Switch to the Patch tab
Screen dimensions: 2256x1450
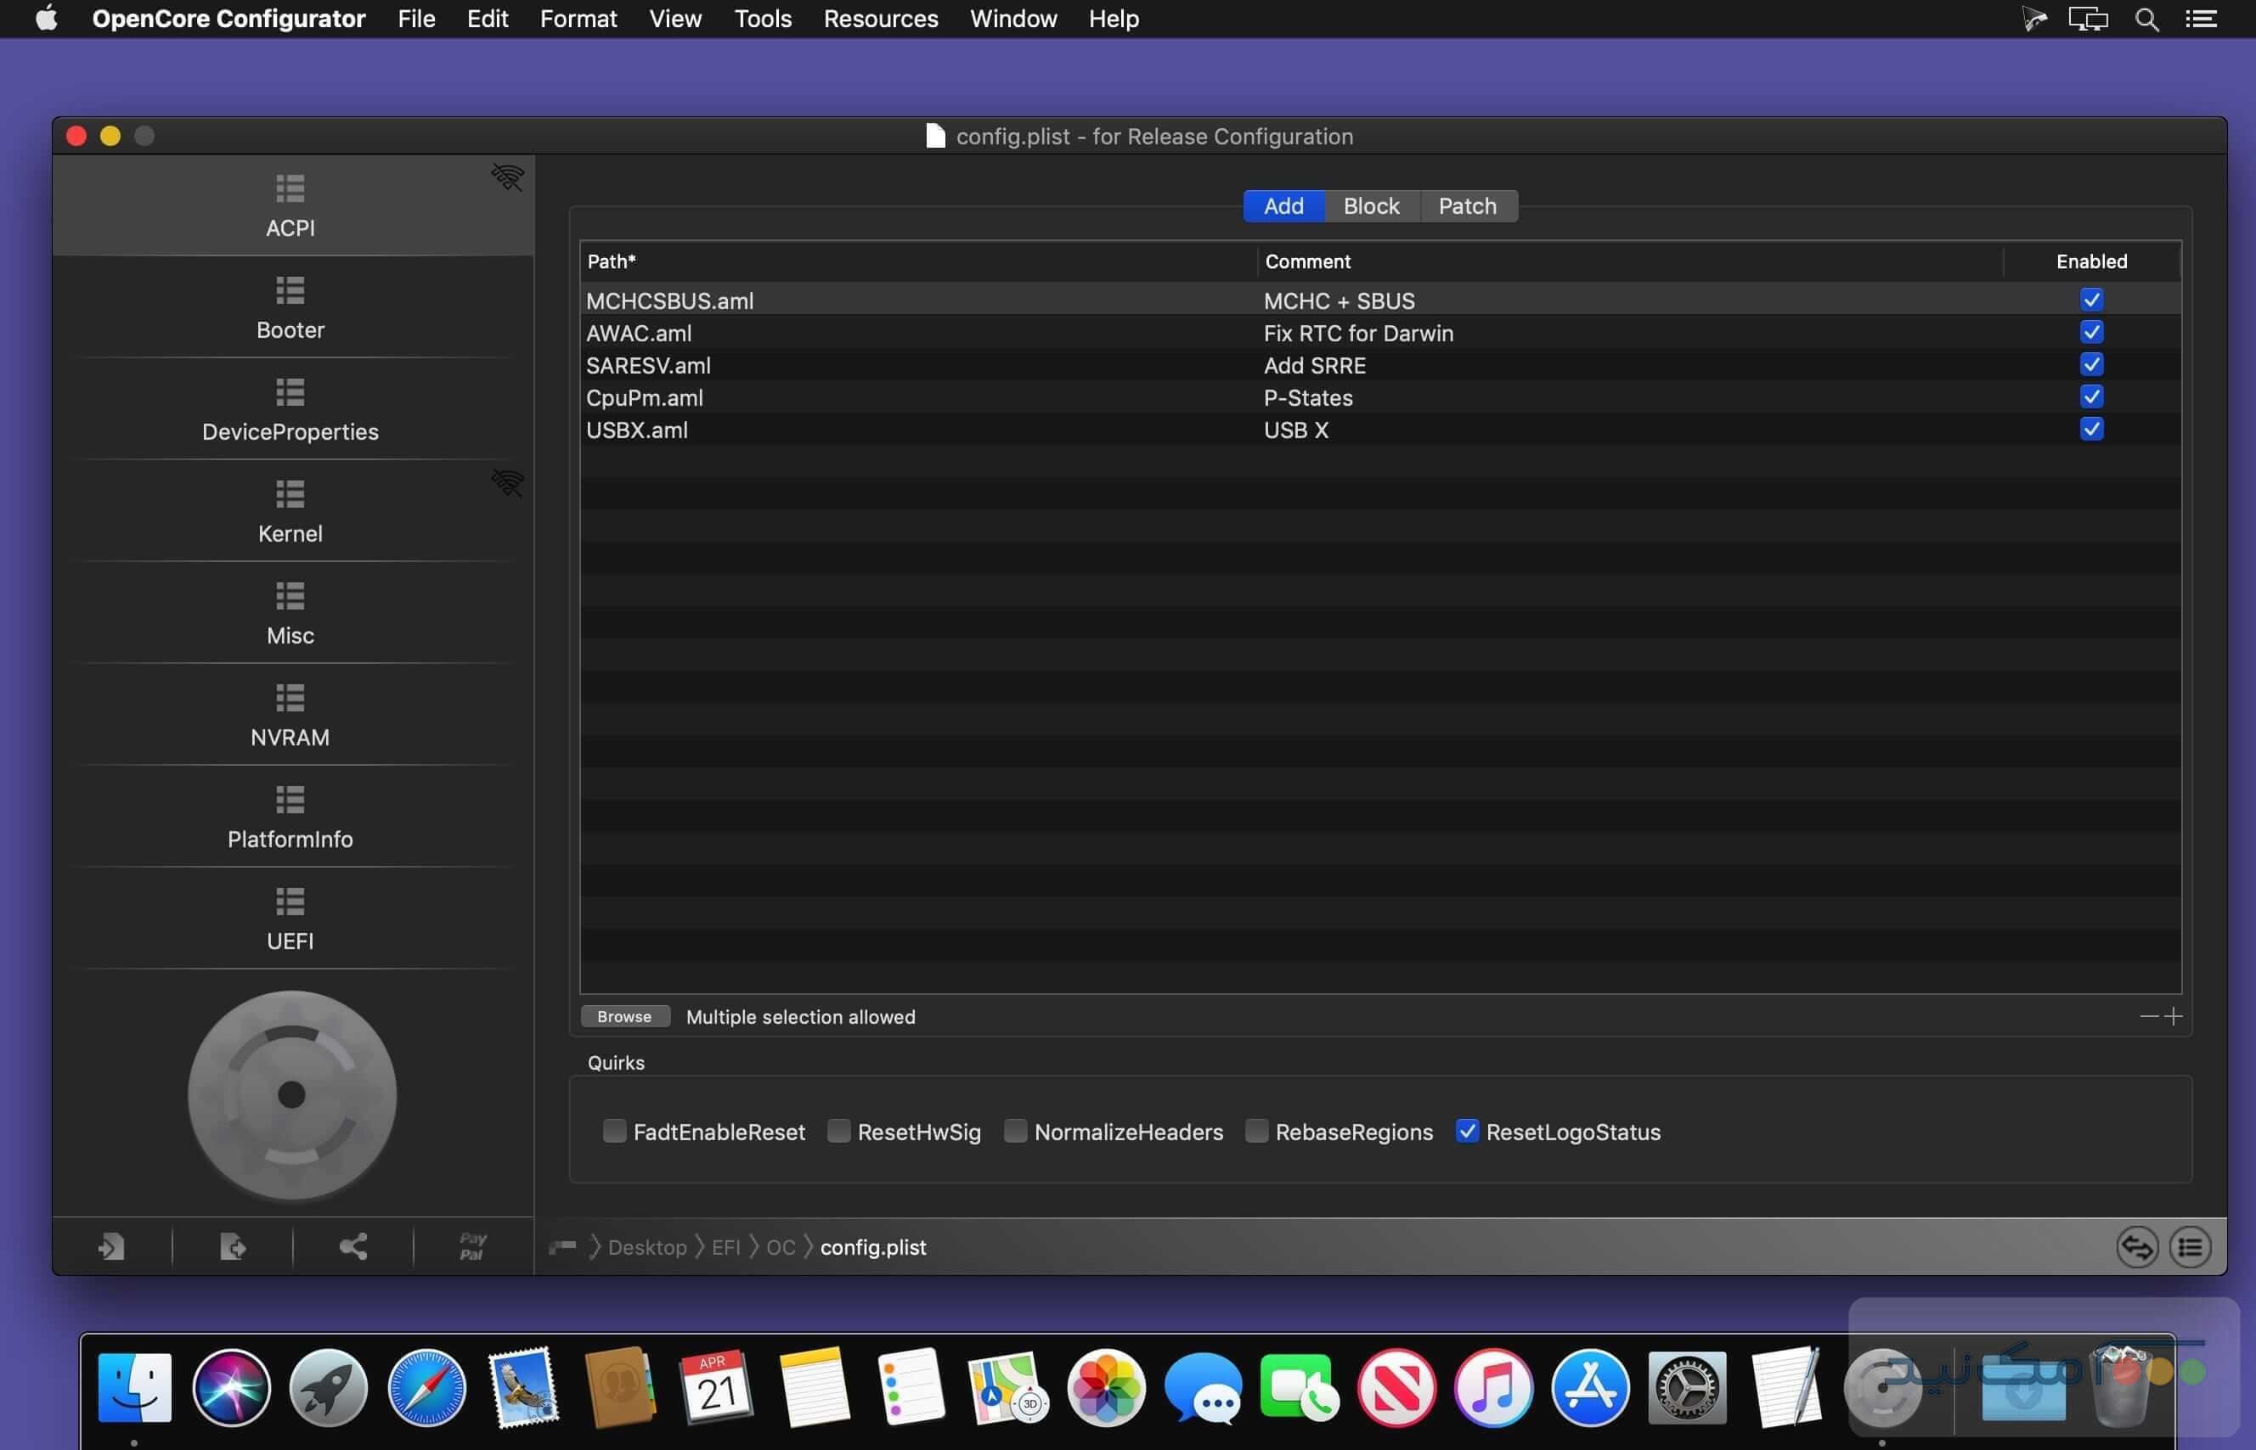coord(1467,205)
